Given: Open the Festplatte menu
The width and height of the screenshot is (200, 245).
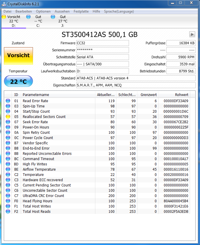Looking at the screenshot, I should coord(81,11).
